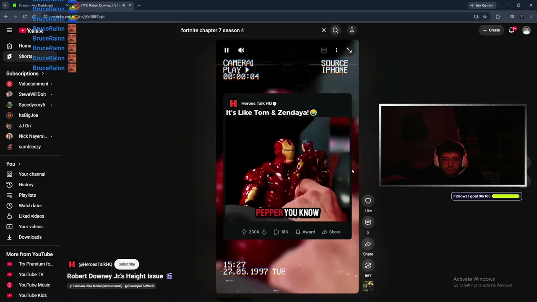Open the @HeroesTalkHQ channel link
This screenshot has height=302, width=537.
click(x=95, y=265)
